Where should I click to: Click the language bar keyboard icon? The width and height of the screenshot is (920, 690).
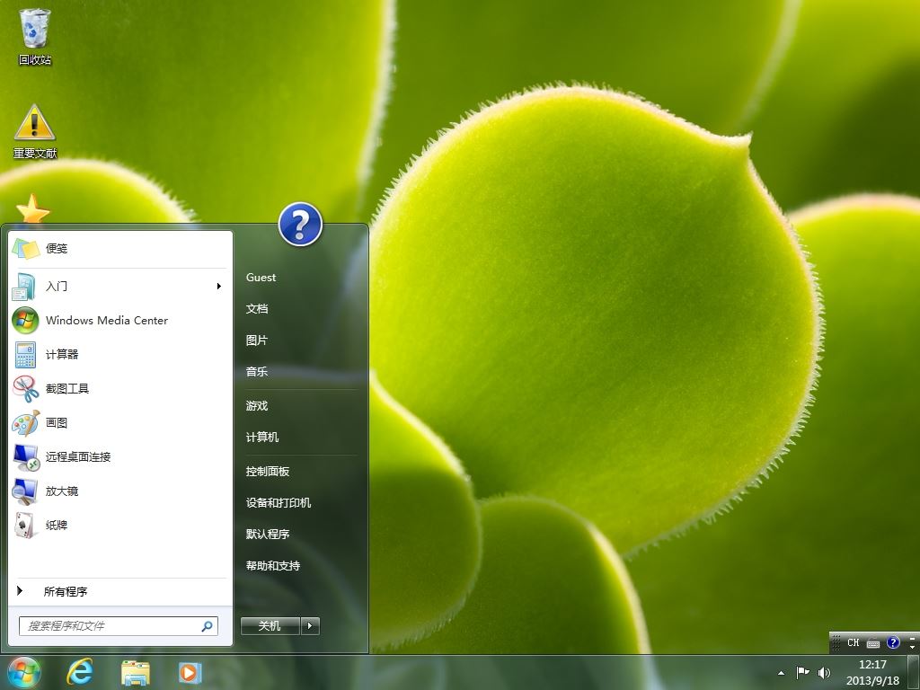pyautogui.click(x=873, y=643)
